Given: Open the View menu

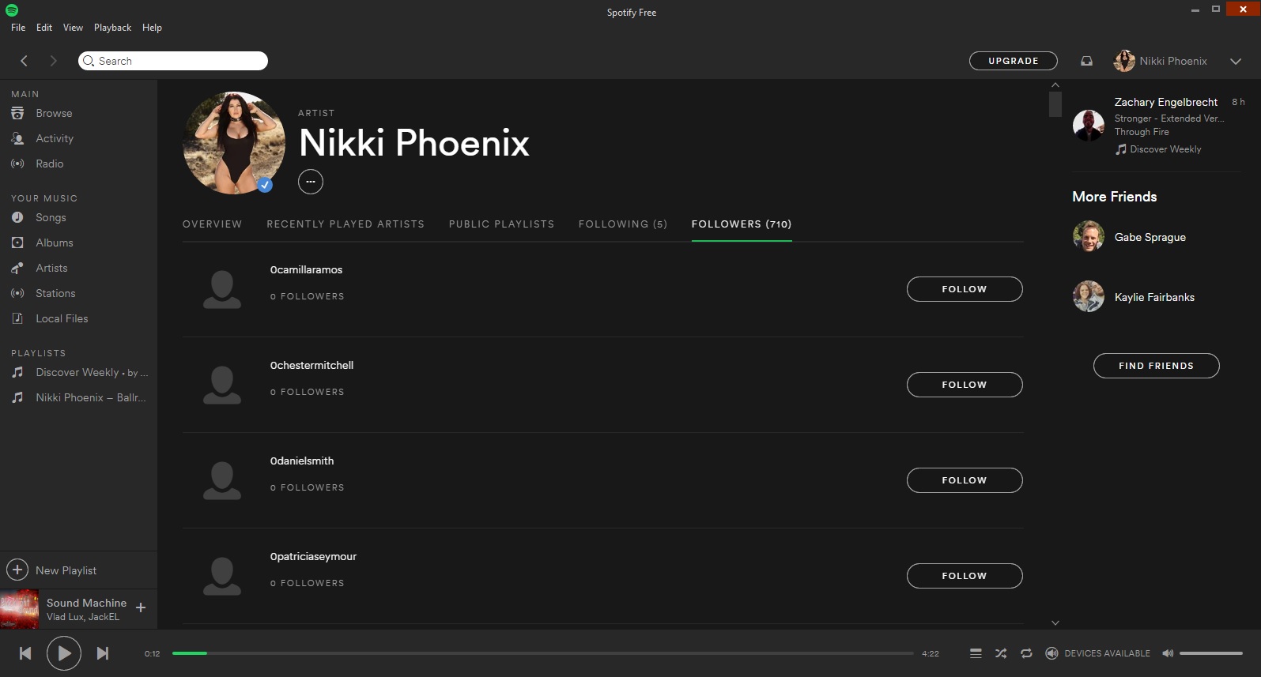Looking at the screenshot, I should pos(73,28).
